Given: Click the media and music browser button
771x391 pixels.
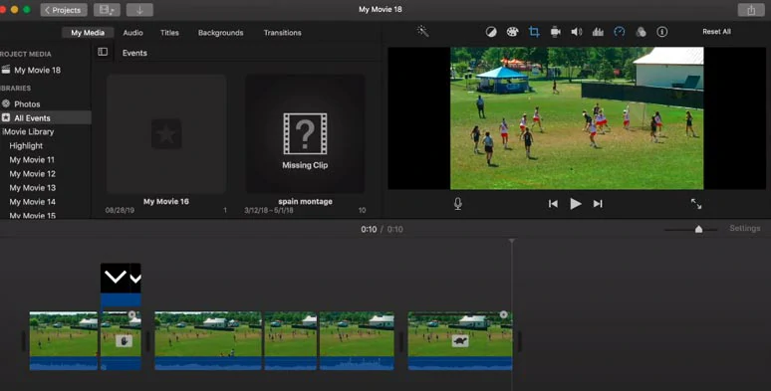Looking at the screenshot, I should (x=107, y=10).
